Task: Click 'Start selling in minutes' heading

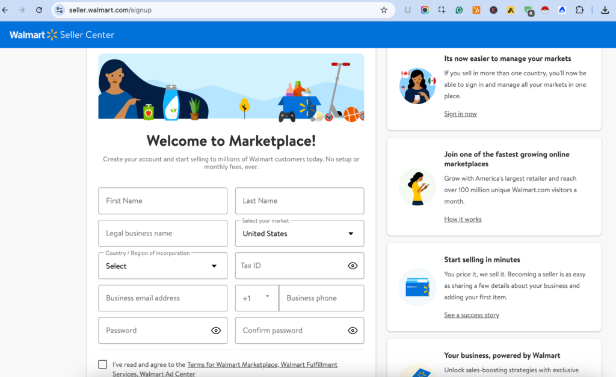Action: tap(482, 260)
